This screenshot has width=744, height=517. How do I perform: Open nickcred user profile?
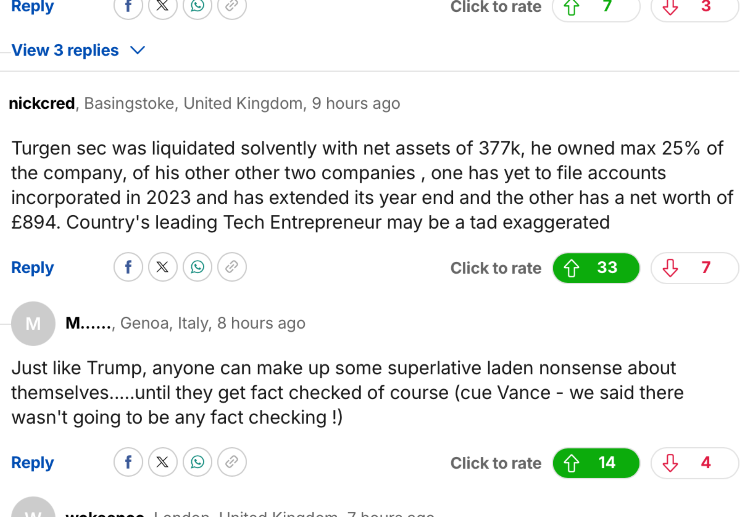pos(42,103)
